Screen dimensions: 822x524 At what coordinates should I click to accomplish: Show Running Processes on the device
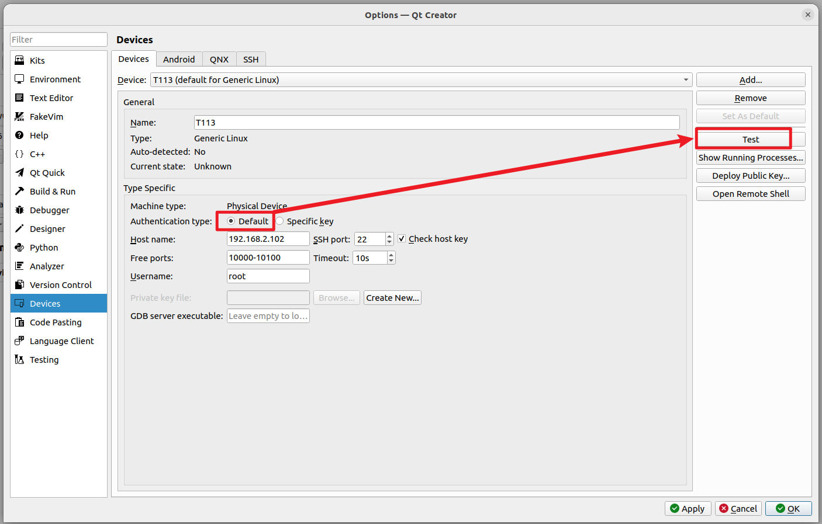[751, 158]
